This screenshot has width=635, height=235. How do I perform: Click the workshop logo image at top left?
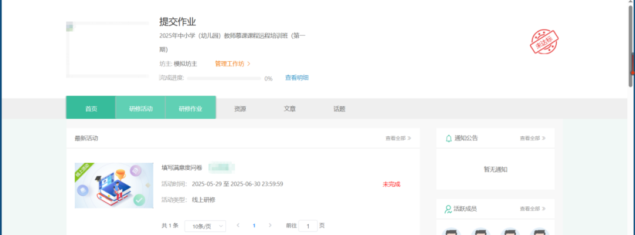click(107, 49)
